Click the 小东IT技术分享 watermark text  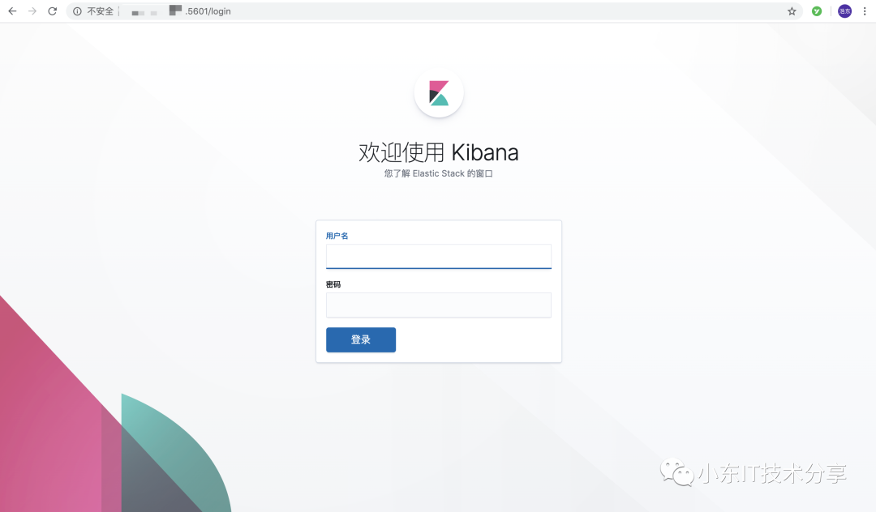[x=773, y=473]
